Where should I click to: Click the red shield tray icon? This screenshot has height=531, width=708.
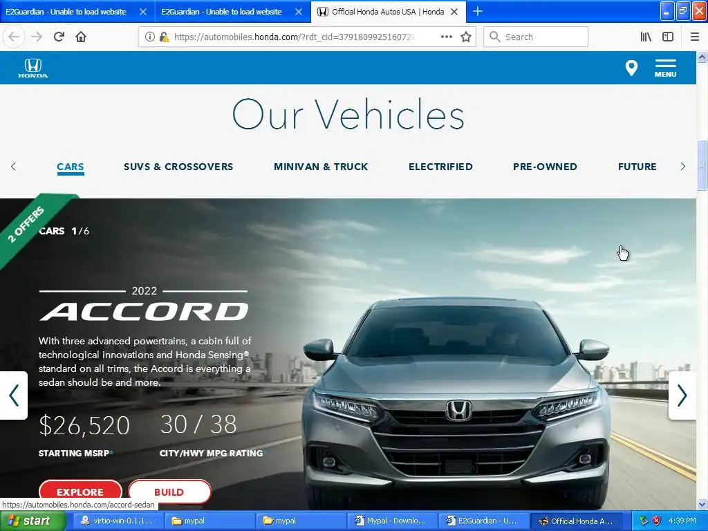(x=657, y=521)
